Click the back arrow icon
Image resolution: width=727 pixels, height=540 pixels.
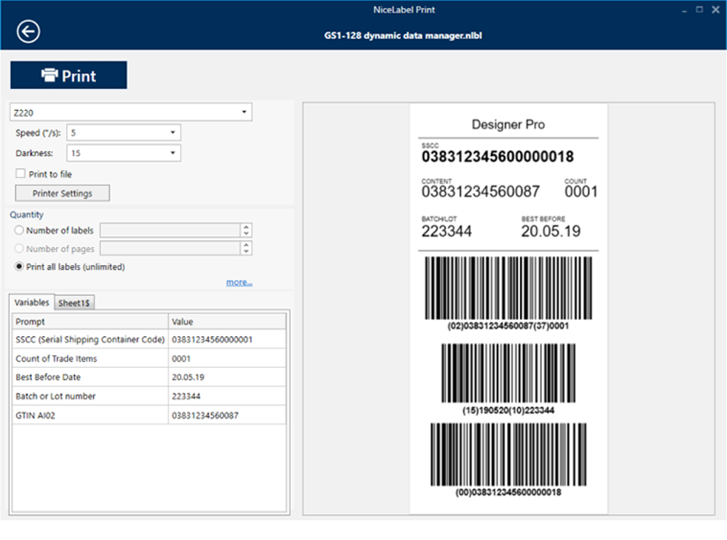coord(28,32)
